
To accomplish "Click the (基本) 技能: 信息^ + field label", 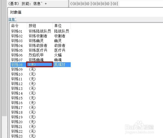I will coord(28,4).
